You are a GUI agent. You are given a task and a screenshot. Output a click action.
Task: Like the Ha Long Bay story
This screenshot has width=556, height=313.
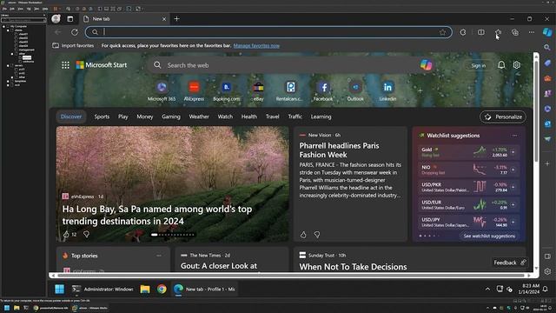[66, 234]
